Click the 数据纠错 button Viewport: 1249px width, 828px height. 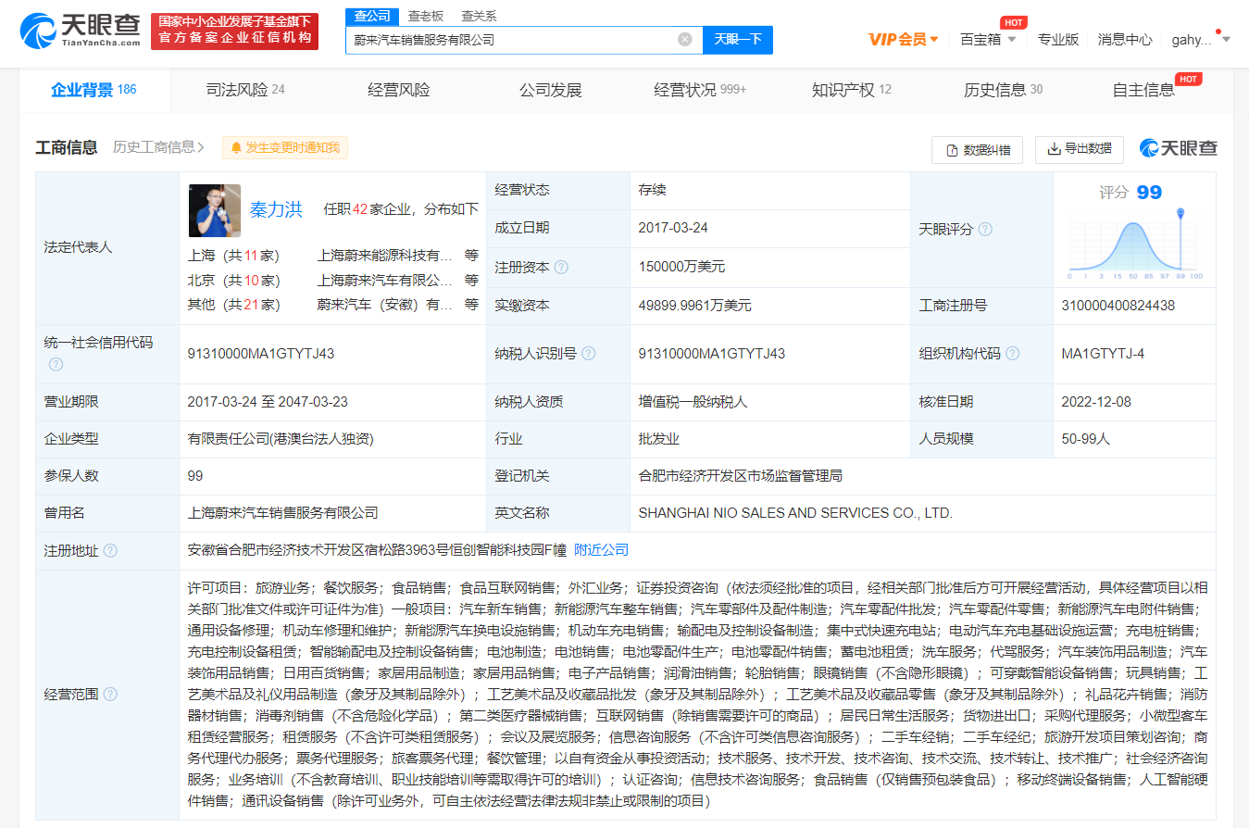point(977,150)
